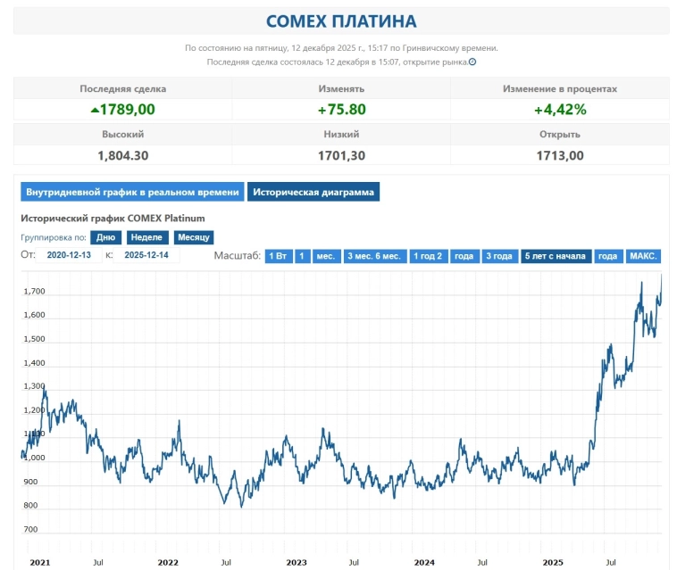This screenshot has width=677, height=570.
Task: Select the '5 лет с начала' scale
Action: coord(556,256)
